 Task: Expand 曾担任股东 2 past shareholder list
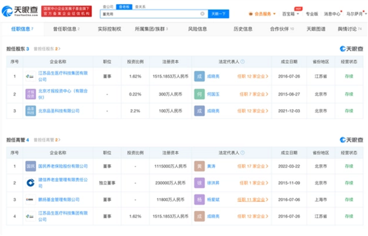pyautogui.click(x=47, y=49)
